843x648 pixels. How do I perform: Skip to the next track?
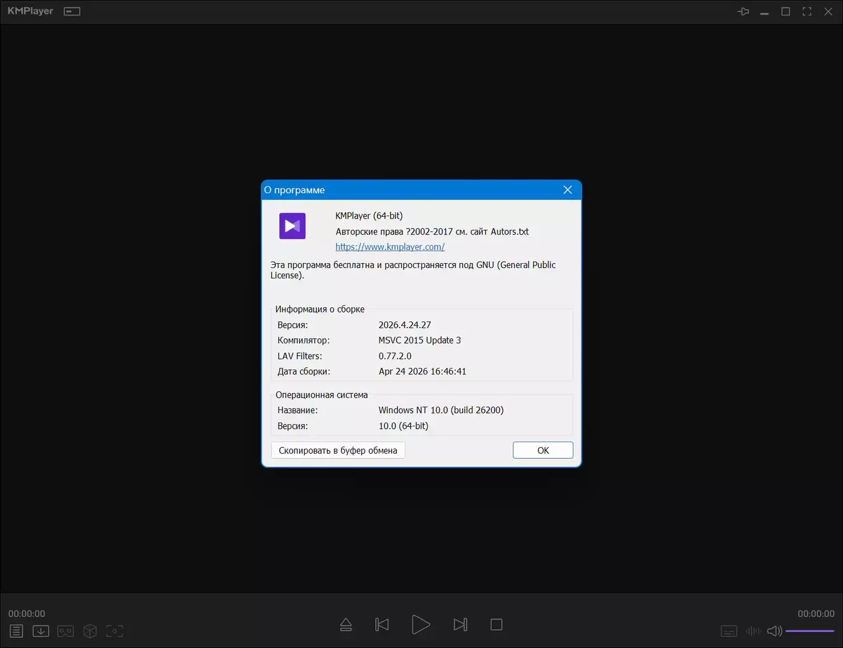460,624
